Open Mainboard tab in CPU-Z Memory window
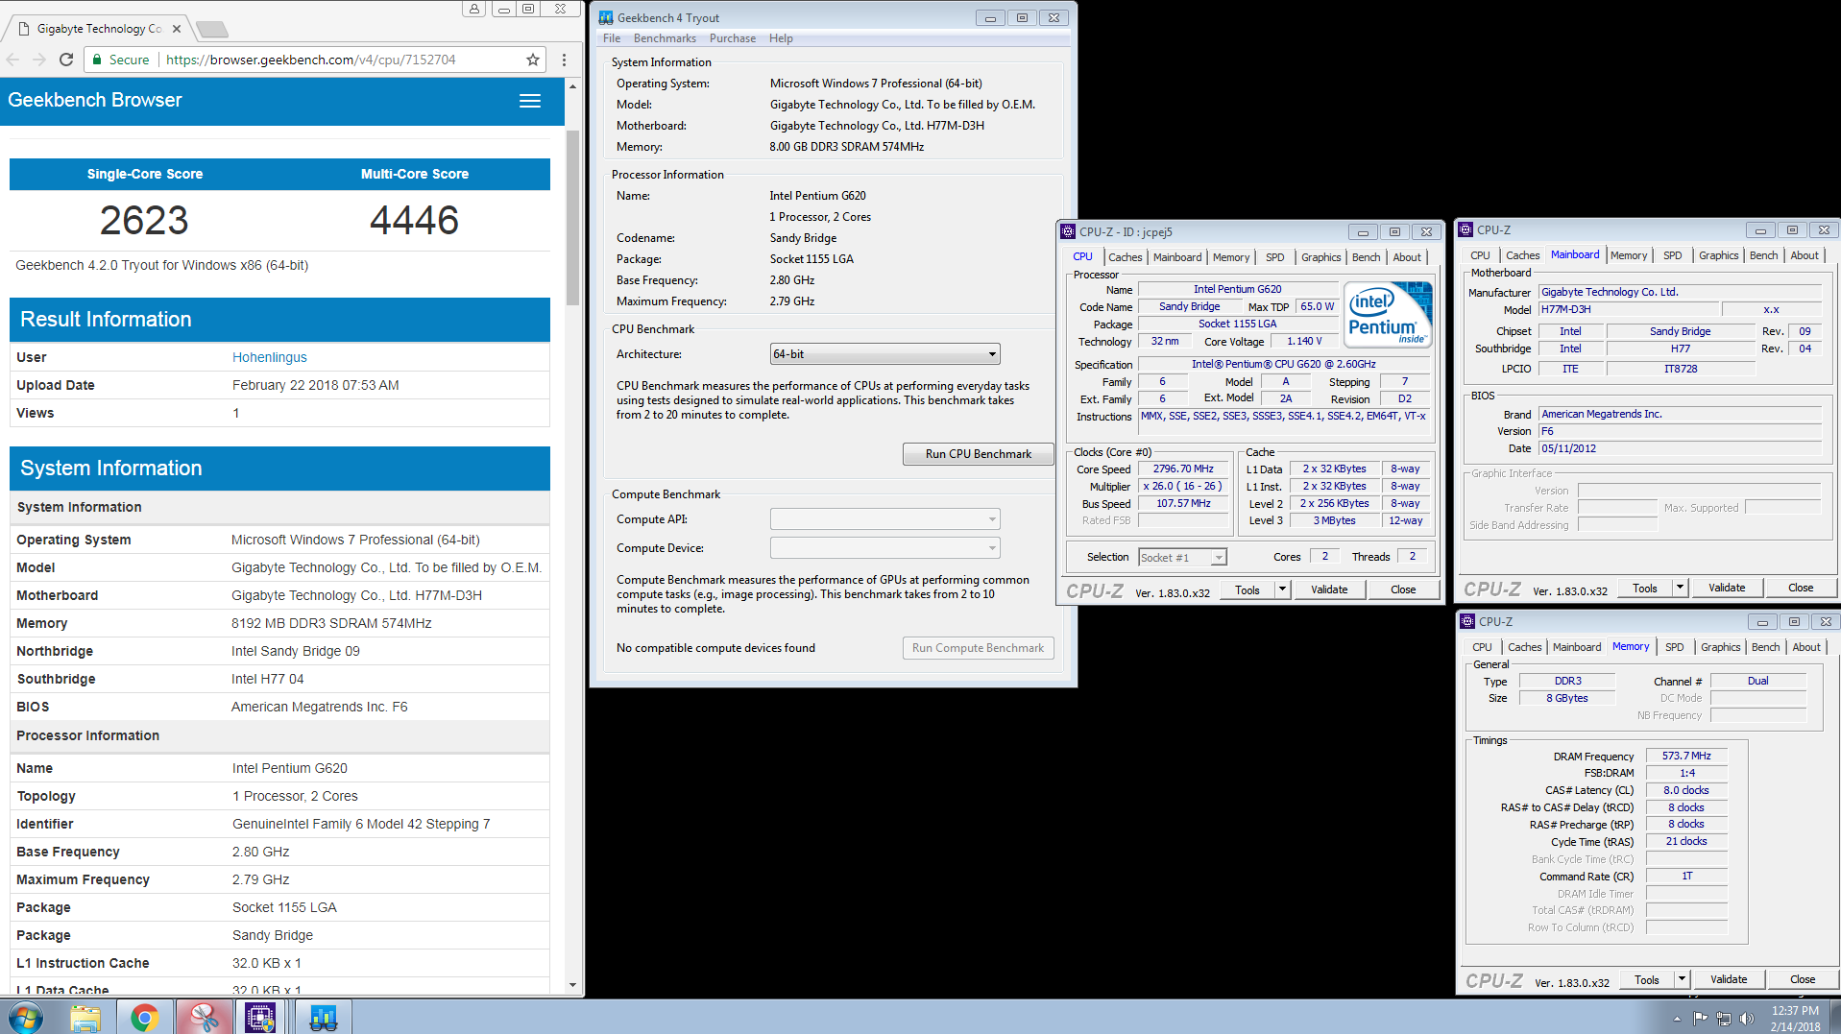1841x1034 pixels. tap(1577, 647)
